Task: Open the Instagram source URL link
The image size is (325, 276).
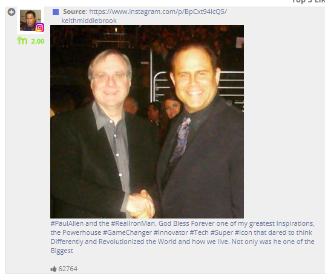Action: click(x=158, y=11)
